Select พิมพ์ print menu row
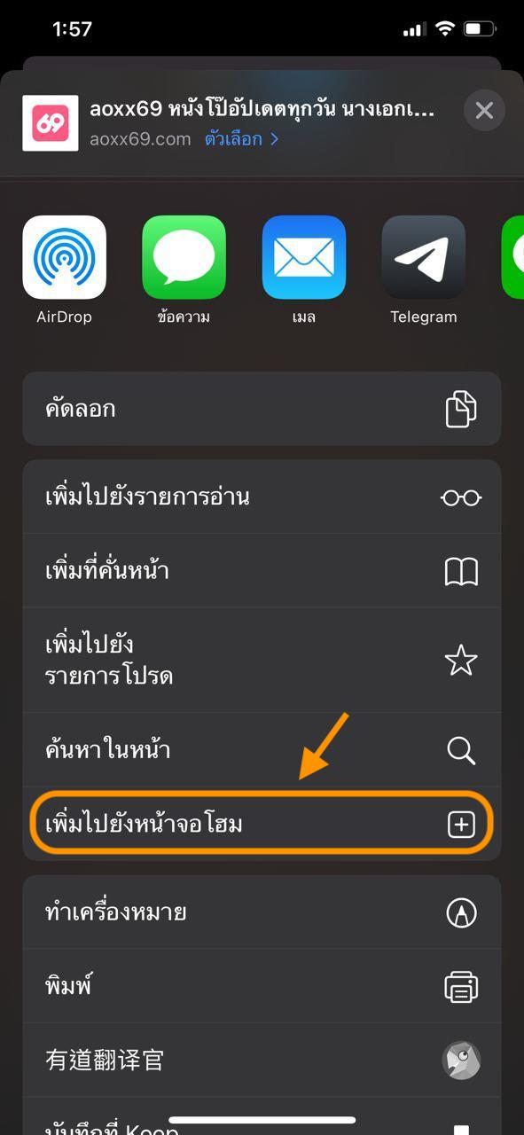The width and height of the screenshot is (524, 1135). tap(262, 986)
